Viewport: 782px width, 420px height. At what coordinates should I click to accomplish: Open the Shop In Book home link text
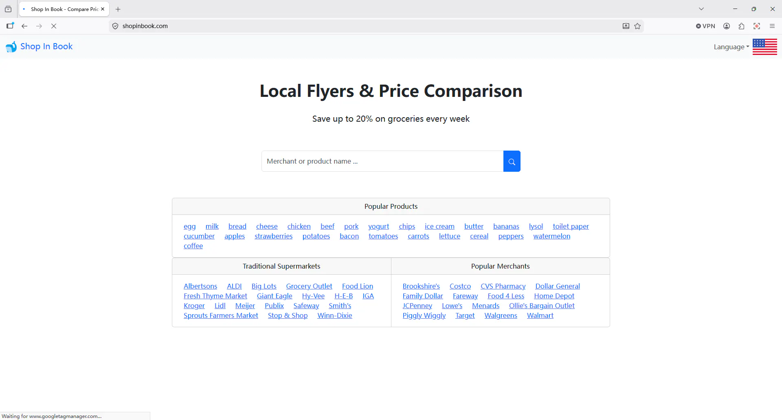click(x=46, y=46)
